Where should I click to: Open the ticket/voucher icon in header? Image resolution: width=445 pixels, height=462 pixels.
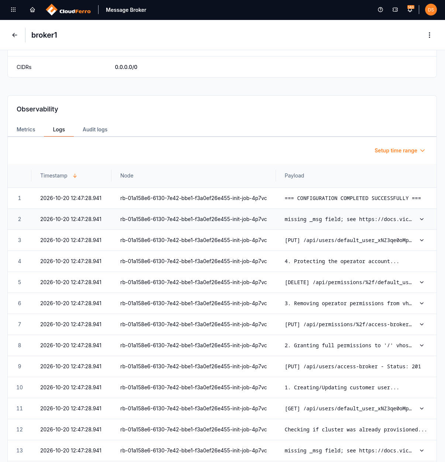395,10
